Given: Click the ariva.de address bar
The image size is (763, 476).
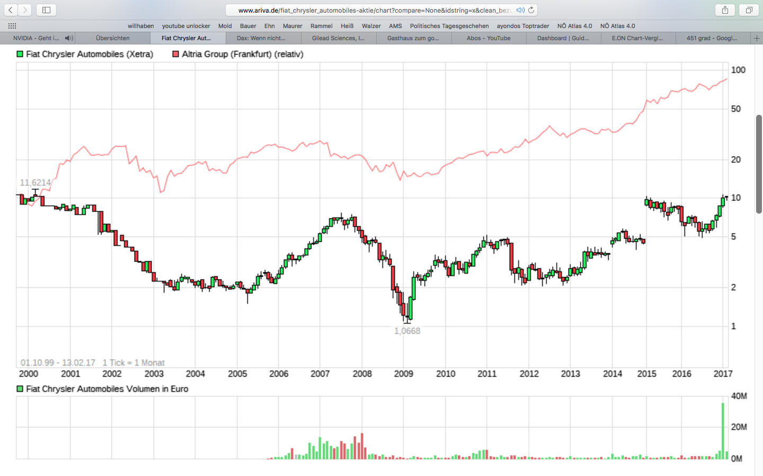Looking at the screenshot, I should tap(381, 10).
